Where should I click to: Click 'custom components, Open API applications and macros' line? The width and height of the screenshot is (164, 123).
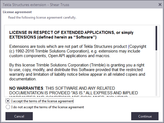[x=60, y=56]
